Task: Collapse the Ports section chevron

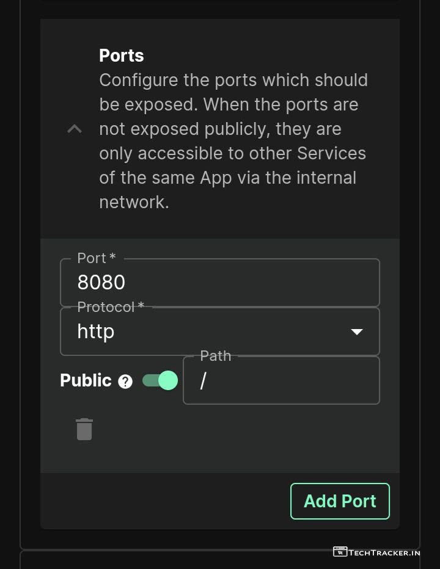Action: (x=75, y=129)
